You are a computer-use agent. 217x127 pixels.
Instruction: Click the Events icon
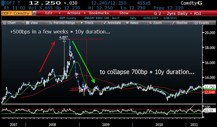coord(196,23)
